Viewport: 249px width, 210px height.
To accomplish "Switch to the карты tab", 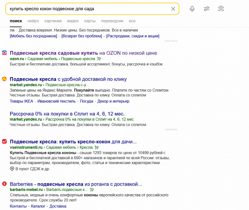I will tap(90, 21).
